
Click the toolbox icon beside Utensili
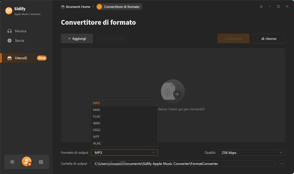pos(10,58)
